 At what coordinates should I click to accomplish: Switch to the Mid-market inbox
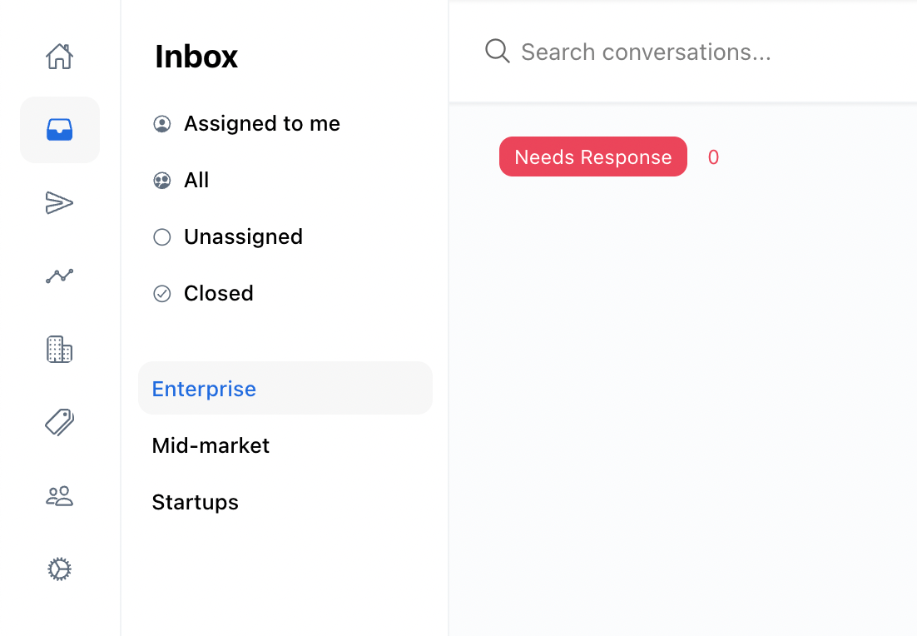(x=211, y=445)
